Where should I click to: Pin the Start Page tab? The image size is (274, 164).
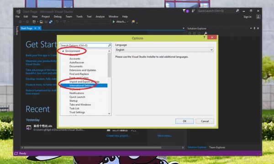tap(36, 28)
